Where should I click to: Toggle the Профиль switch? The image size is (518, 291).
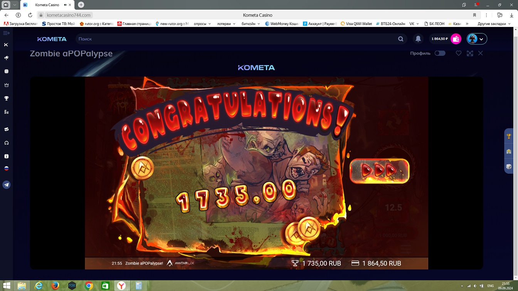pyautogui.click(x=440, y=54)
